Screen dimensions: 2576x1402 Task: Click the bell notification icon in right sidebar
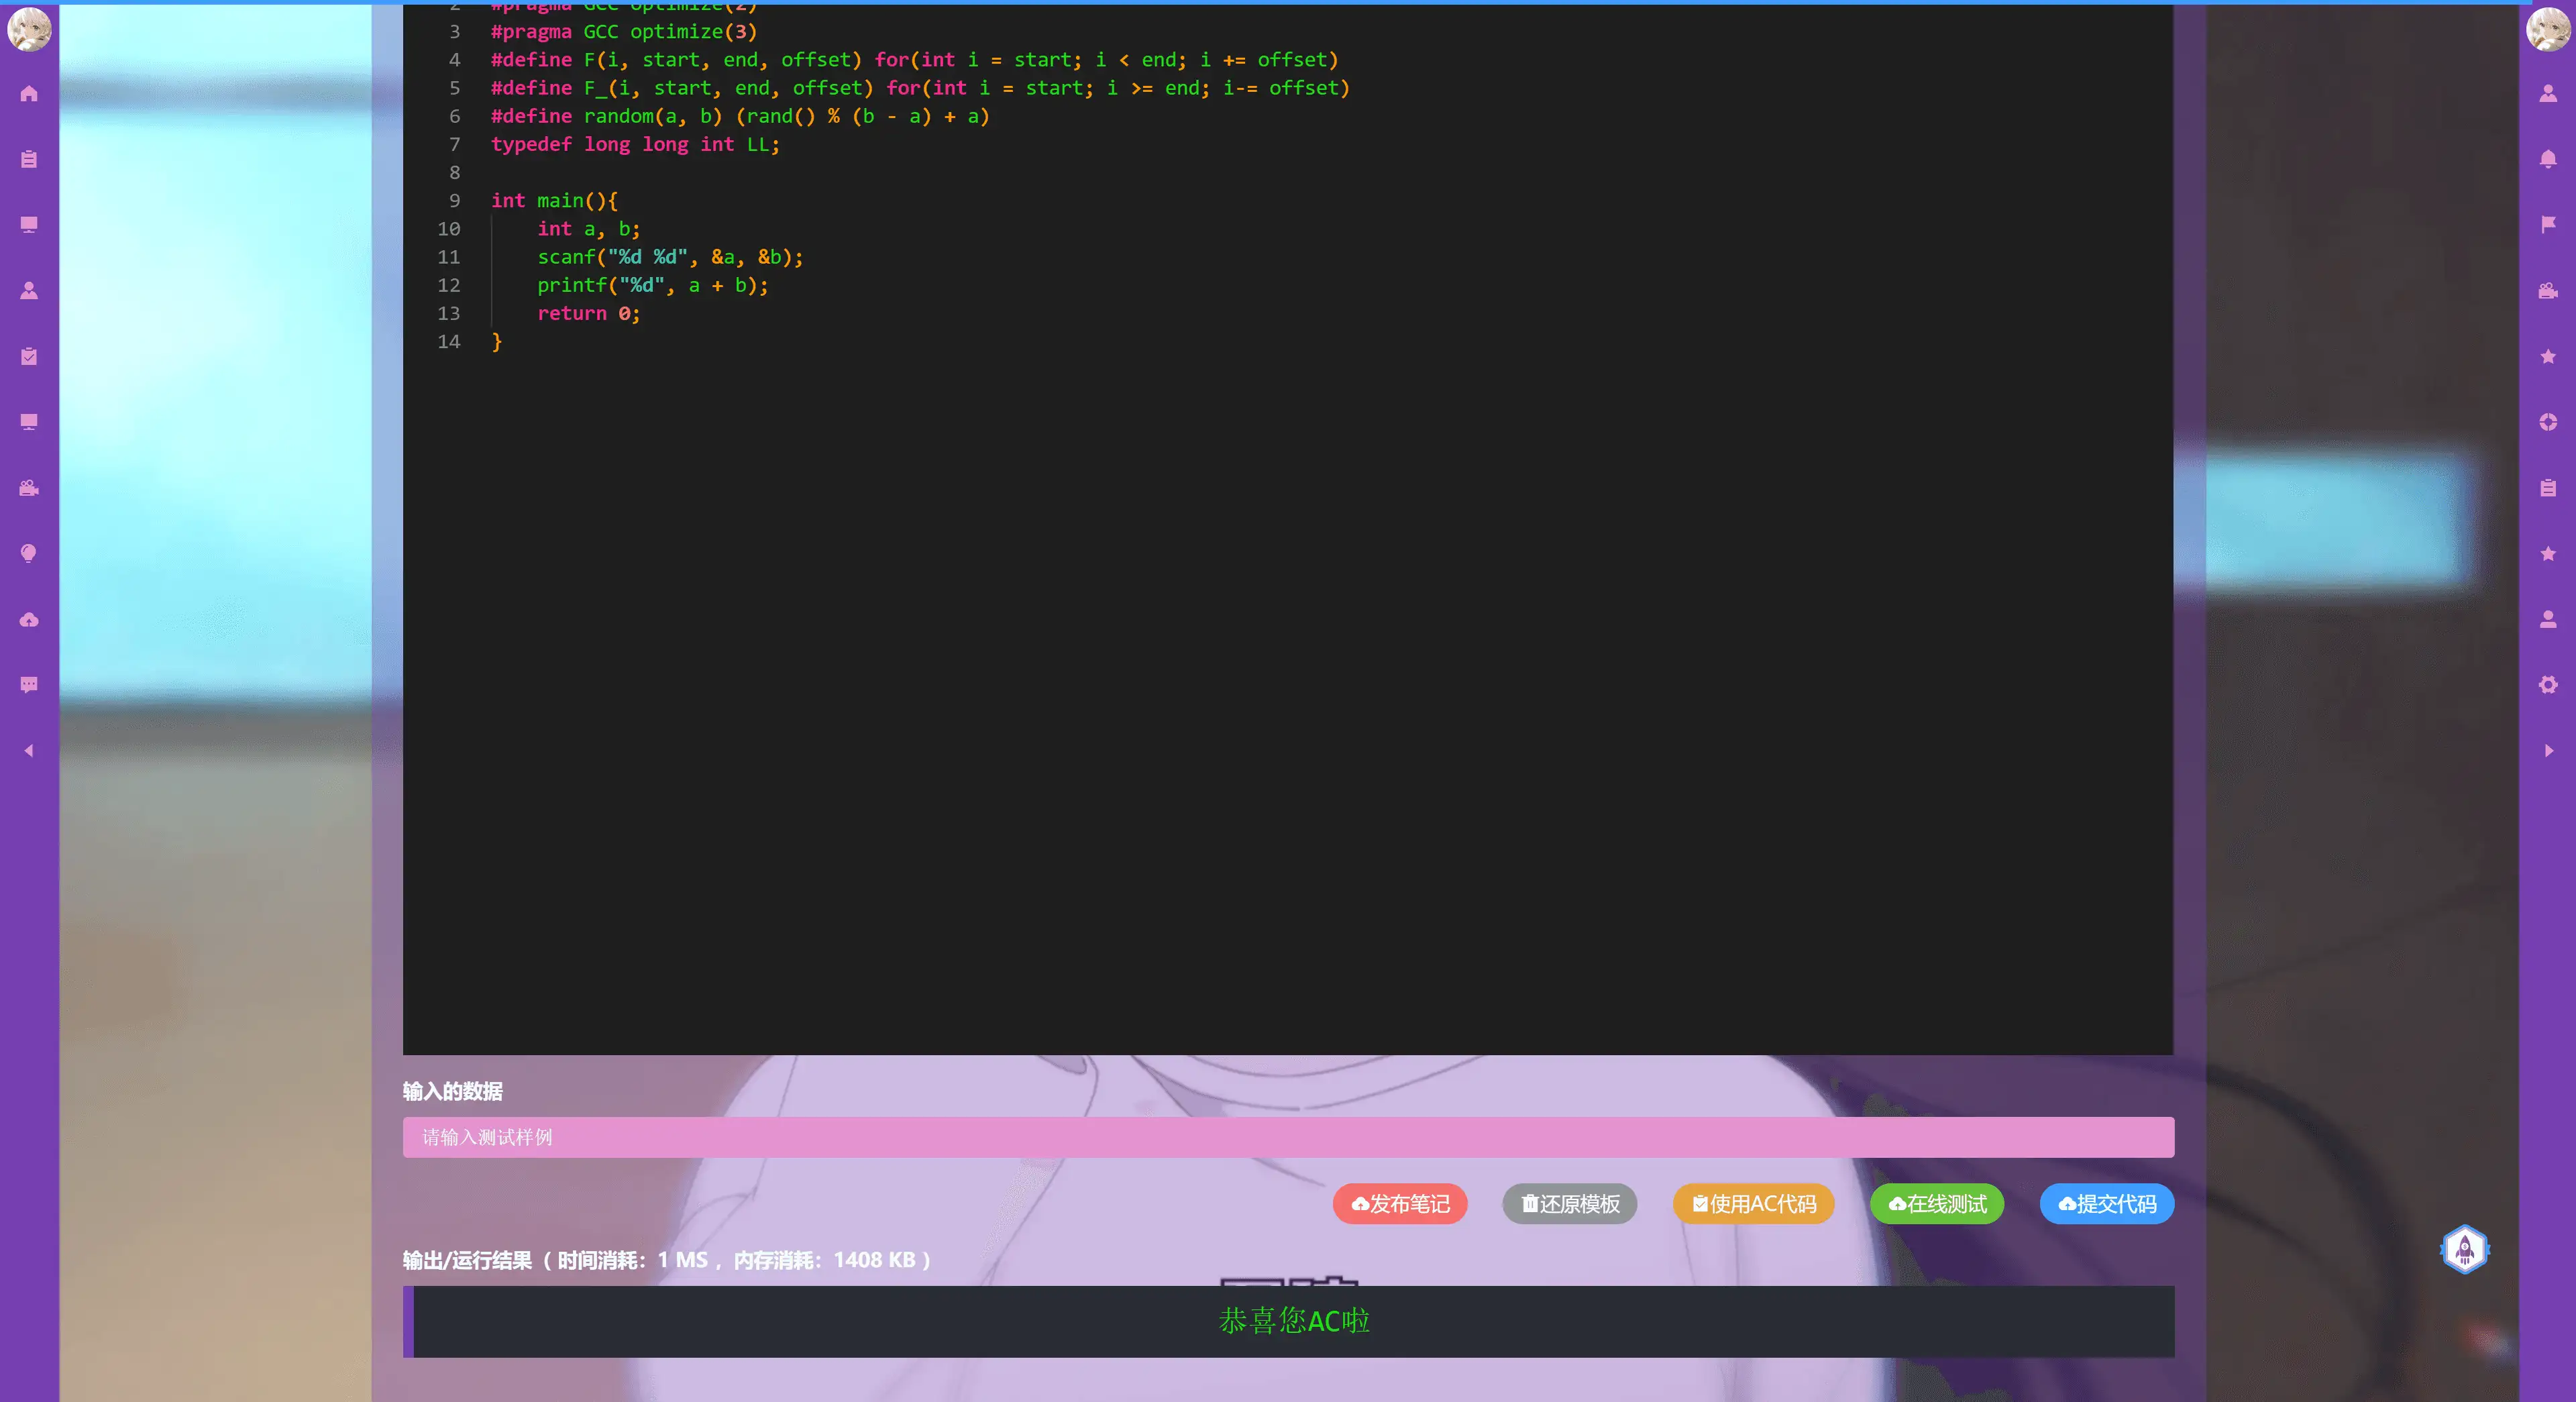point(2547,159)
